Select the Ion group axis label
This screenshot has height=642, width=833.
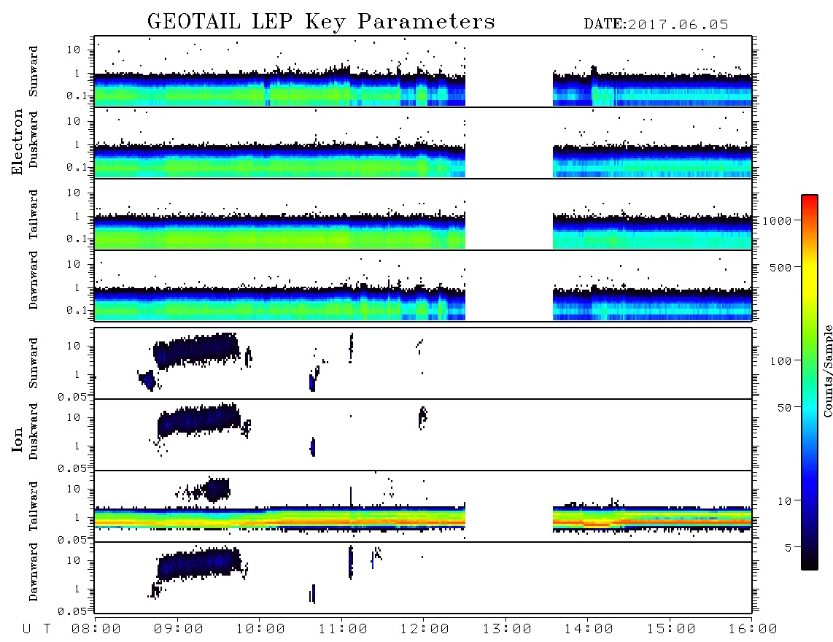[x=17, y=440]
